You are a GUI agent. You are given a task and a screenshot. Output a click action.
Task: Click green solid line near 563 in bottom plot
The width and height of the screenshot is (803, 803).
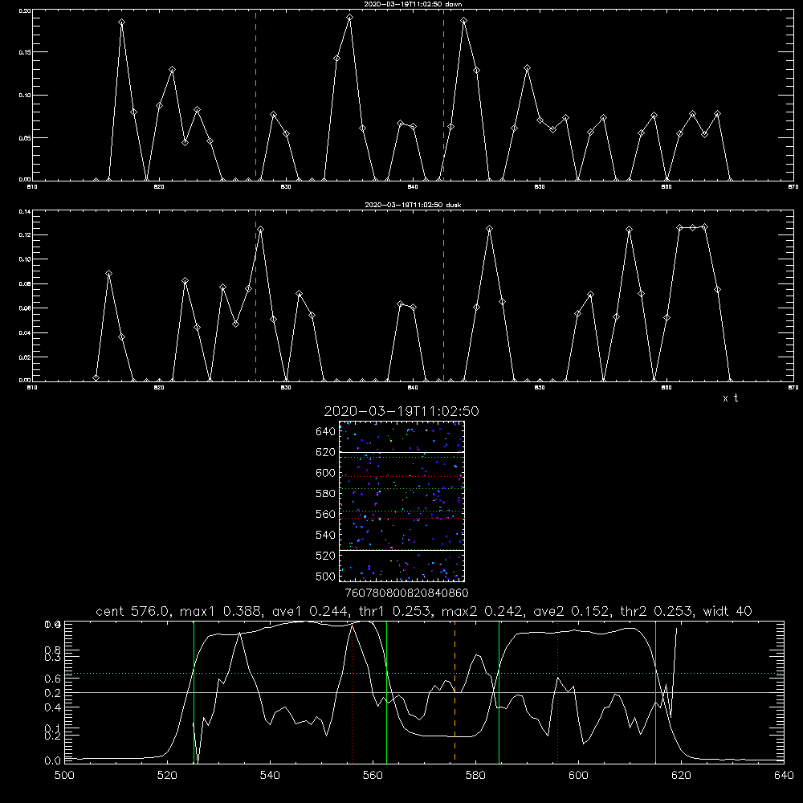pyautogui.click(x=386, y=692)
